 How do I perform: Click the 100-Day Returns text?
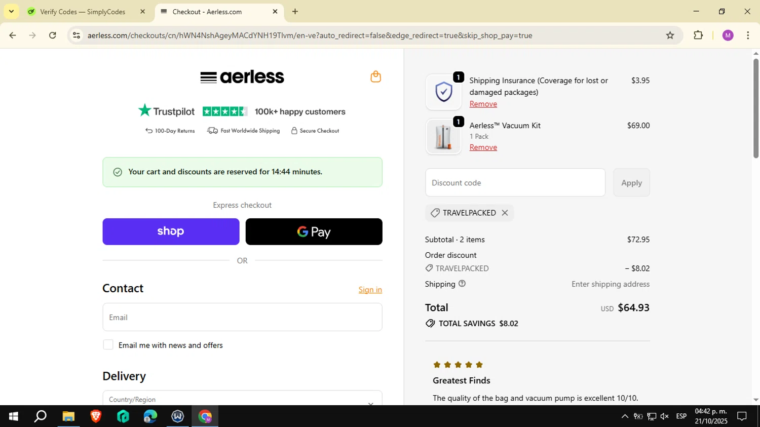pos(175,131)
